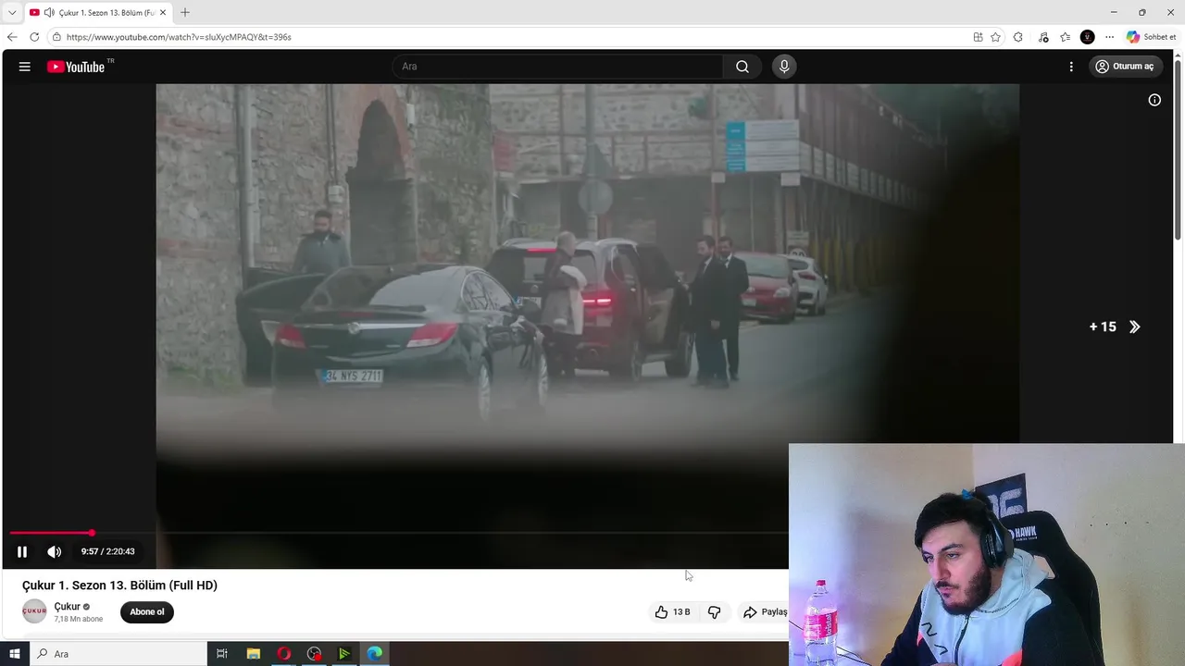This screenshot has width=1185, height=666.
Task: Click the split screen icon in address bar
Action: click(x=978, y=37)
